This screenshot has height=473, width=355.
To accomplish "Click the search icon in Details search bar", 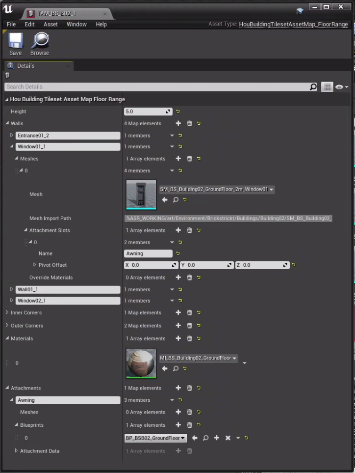I will pyautogui.click(x=313, y=87).
